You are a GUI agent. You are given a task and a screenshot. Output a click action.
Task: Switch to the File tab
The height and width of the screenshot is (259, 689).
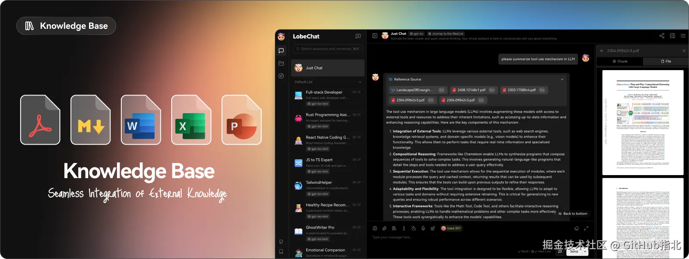(x=665, y=62)
